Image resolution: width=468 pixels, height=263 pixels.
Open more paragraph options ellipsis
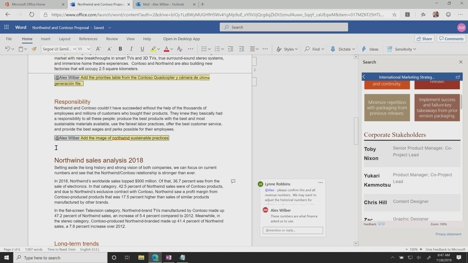click(265, 49)
